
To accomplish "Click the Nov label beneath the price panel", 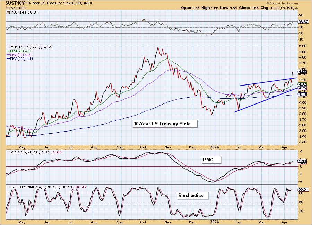I will 168,147.
